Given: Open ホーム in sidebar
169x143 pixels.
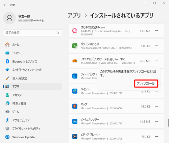Looking at the screenshot, I should point(32,45).
